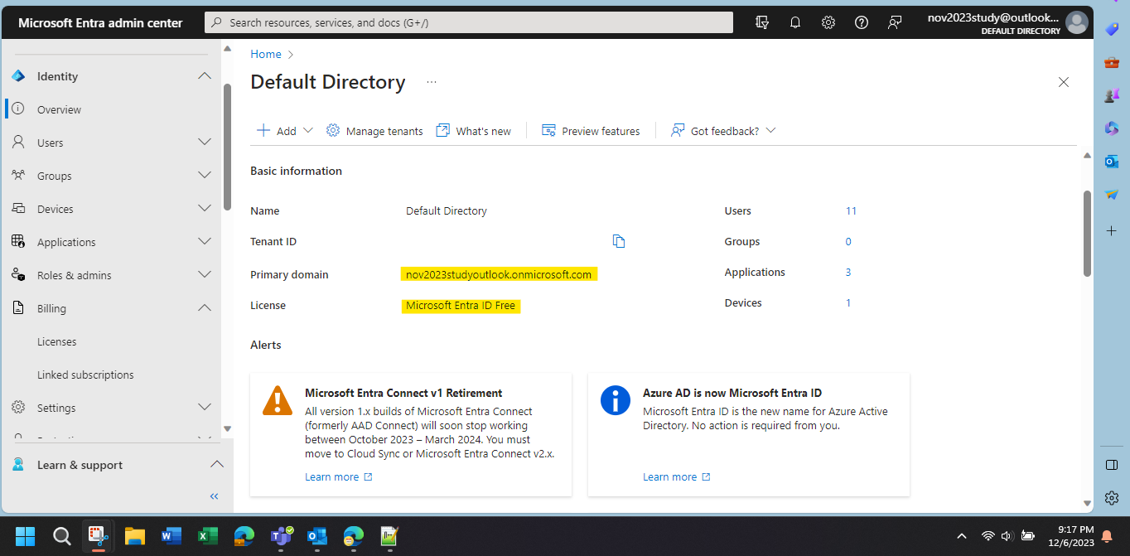Expand the Groups menu
Viewport: 1130px width, 556px height.
205,176
